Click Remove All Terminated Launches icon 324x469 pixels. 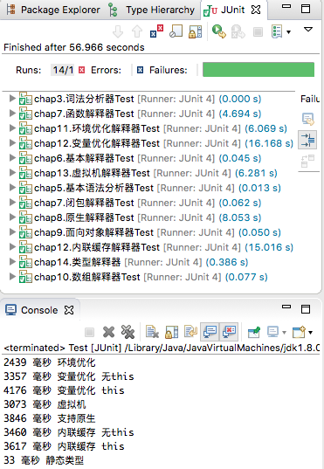pyautogui.click(x=128, y=332)
